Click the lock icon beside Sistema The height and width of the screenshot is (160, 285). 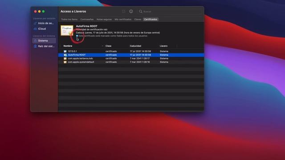pyautogui.click(x=35, y=40)
